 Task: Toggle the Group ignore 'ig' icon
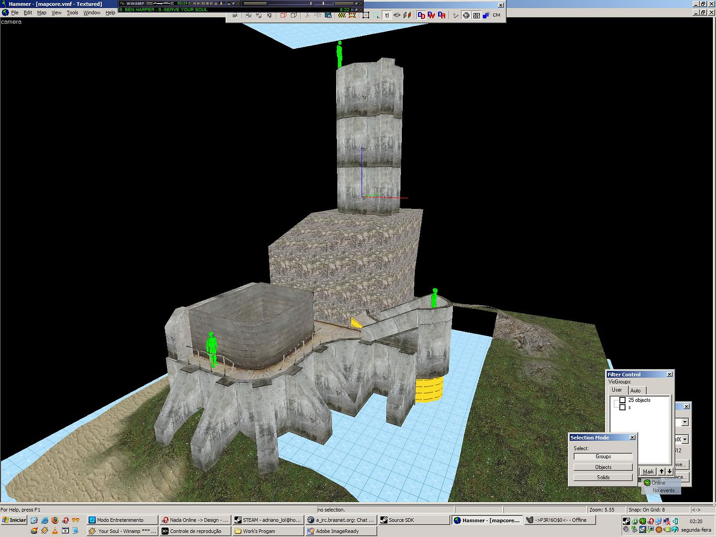click(269, 15)
